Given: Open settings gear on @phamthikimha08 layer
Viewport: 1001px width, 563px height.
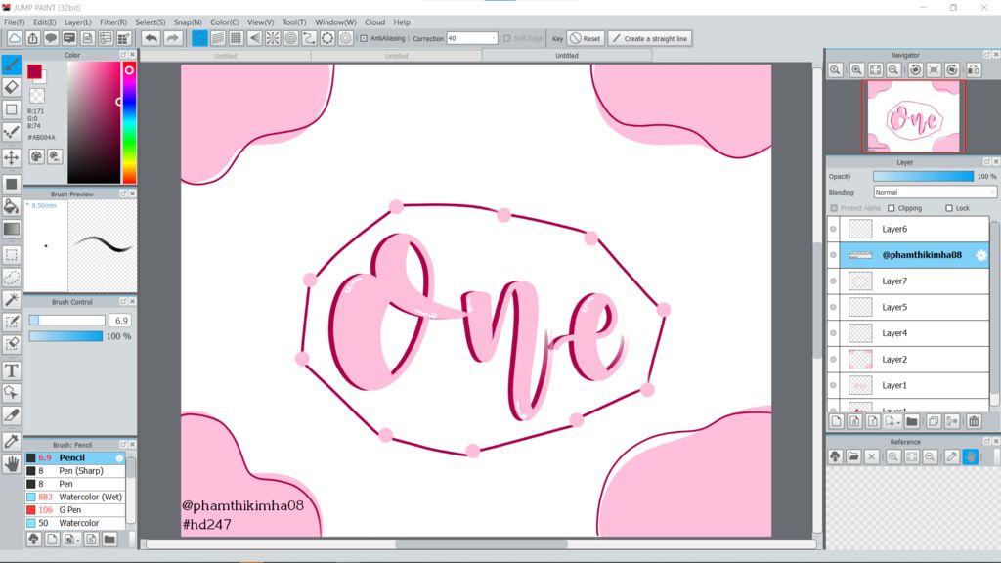Looking at the screenshot, I should pos(981,255).
